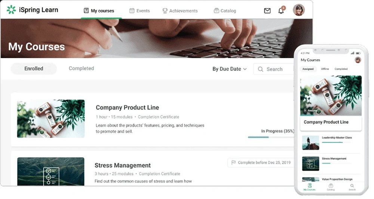The height and width of the screenshot is (199, 374).
Task: Click Leadership Master Class progress bar on phone
Action: click(x=336, y=143)
